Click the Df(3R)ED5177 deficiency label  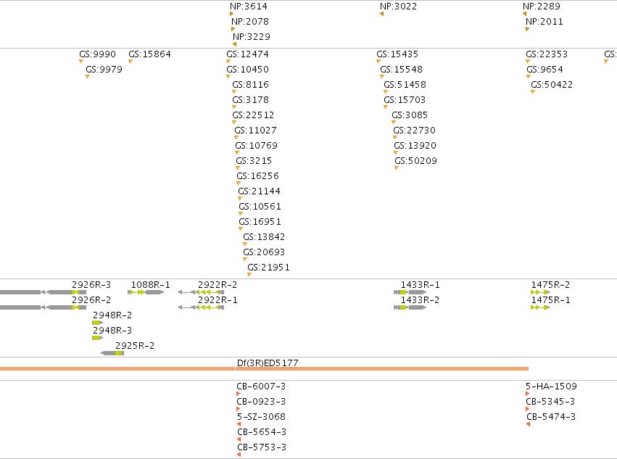pos(268,363)
